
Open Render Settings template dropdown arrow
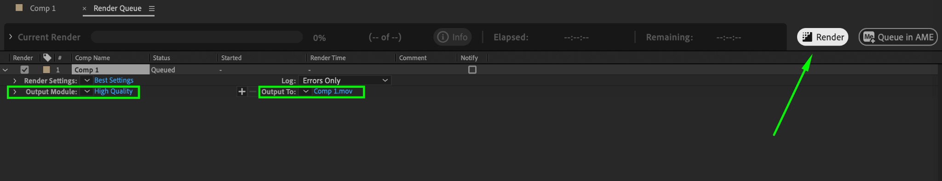pyautogui.click(x=87, y=80)
